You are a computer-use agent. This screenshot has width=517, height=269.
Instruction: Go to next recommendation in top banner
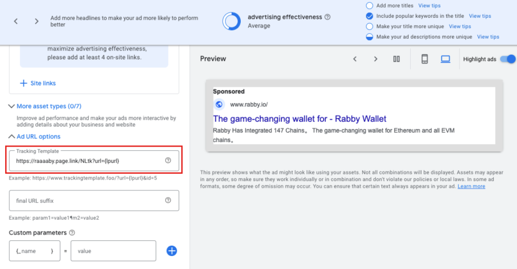(x=36, y=22)
